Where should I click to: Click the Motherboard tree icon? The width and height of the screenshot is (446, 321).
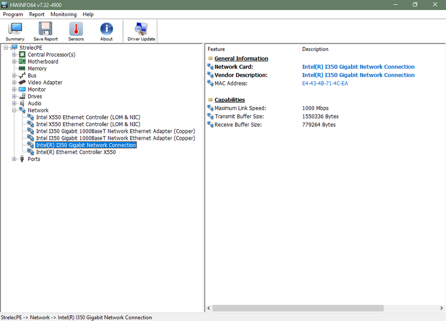(x=22, y=62)
